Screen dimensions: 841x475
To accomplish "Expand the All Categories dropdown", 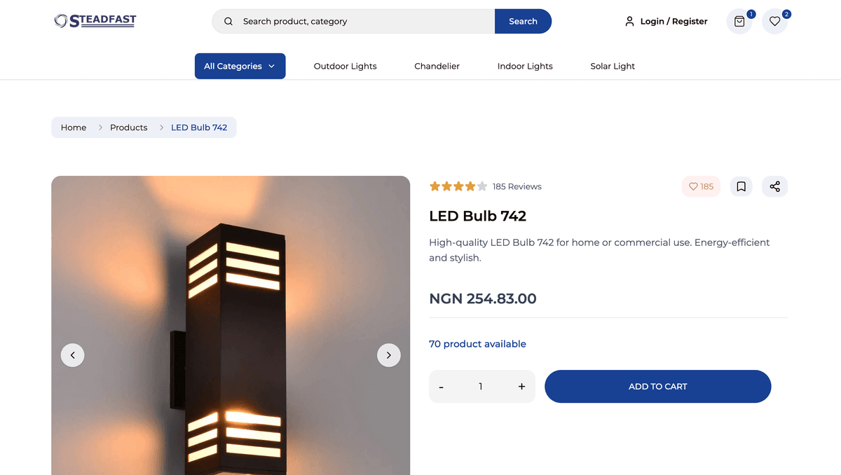I will click(240, 66).
